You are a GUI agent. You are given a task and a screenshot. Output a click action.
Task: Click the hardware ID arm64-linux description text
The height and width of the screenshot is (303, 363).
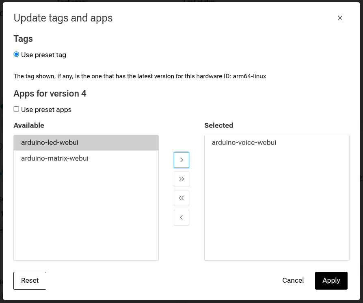pyautogui.click(x=140, y=76)
